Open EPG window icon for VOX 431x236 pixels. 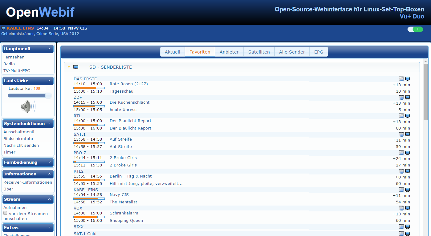click(401, 208)
